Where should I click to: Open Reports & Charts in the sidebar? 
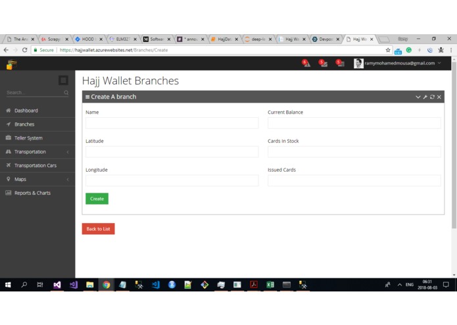click(37, 193)
